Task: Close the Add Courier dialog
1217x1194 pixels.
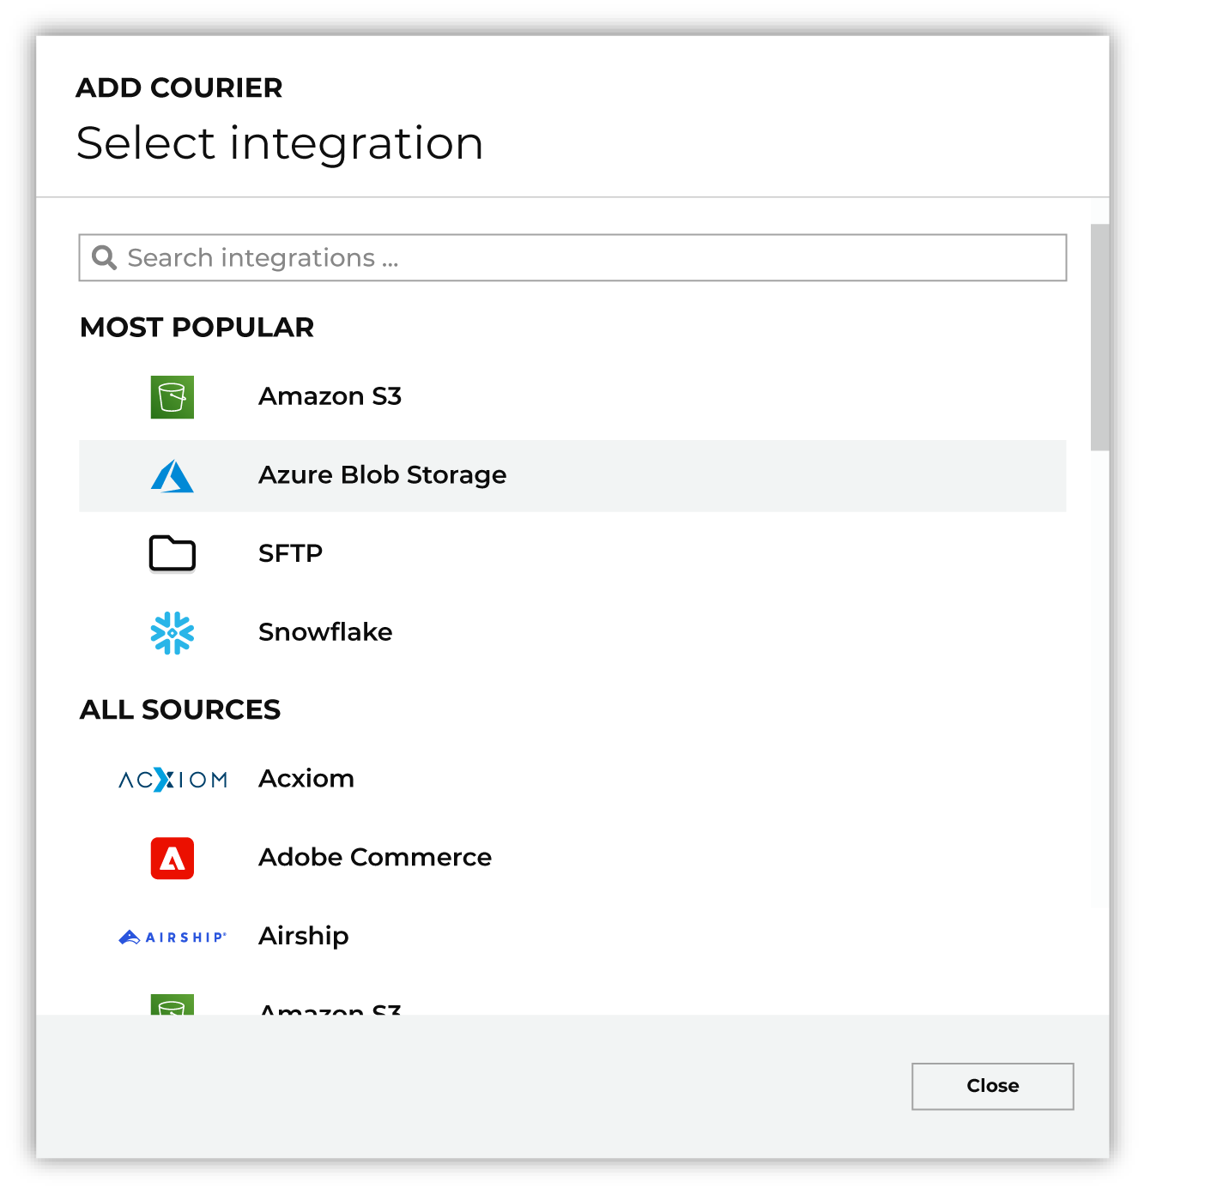Action: pyautogui.click(x=993, y=1087)
